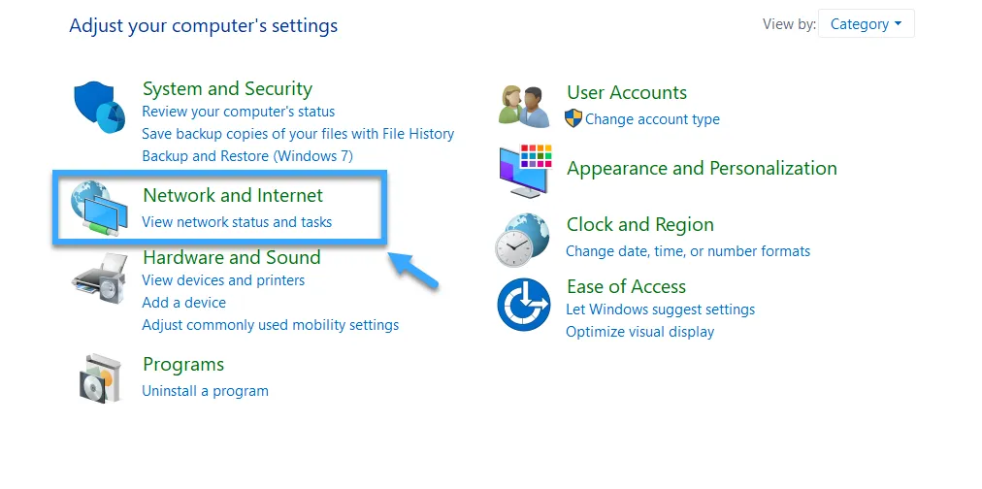982x489 pixels.
Task: Open Change date, time, or number formats
Action: tap(688, 251)
